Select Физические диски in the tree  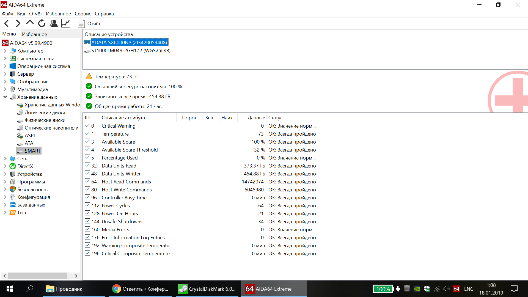[x=45, y=120]
